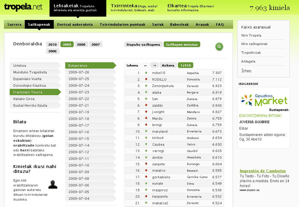299x207 pixels.
Task: Open user ZenonJaskula's kiniela
Action: click(x=163, y=86)
